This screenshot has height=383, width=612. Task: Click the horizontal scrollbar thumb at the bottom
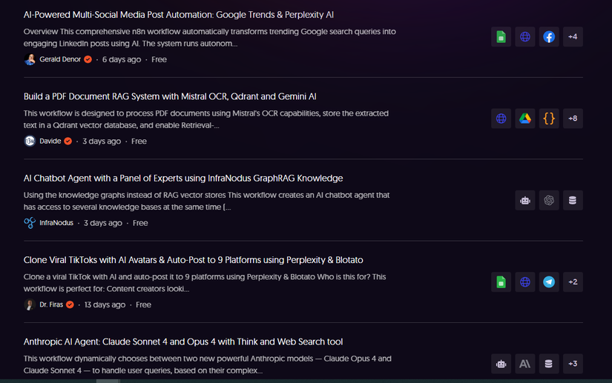[108, 381]
